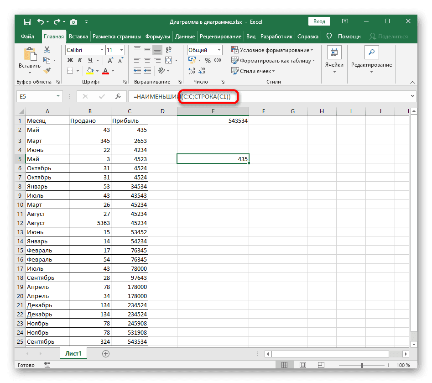Click the Save icon in title bar
This screenshot has height=383, width=432.
(27, 21)
